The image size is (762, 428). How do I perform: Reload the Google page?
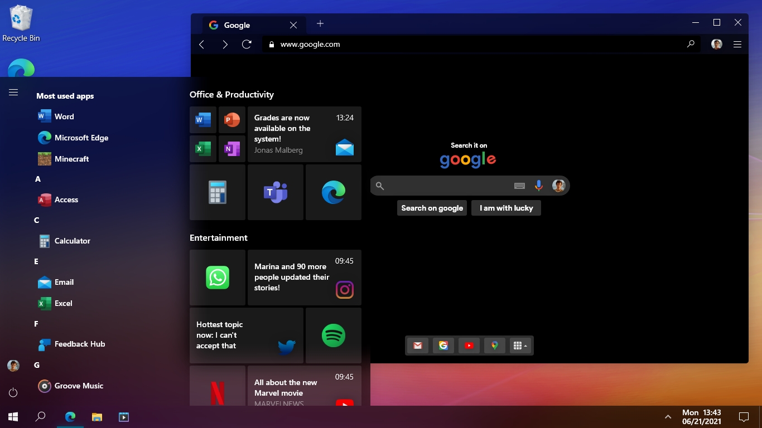[x=247, y=44]
